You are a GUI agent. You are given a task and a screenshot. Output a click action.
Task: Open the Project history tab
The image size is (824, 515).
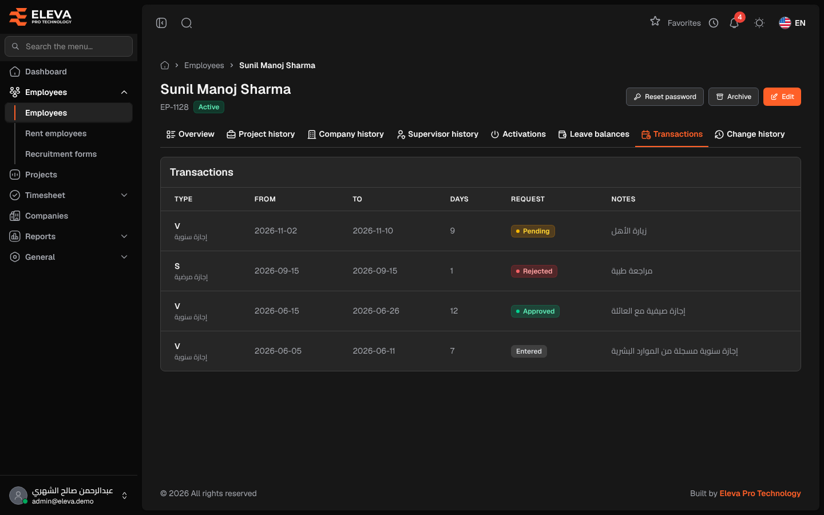[x=261, y=134]
